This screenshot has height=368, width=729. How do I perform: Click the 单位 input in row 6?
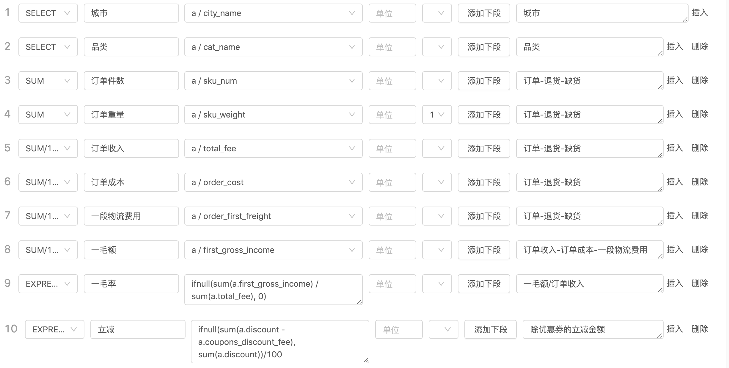tap(392, 182)
